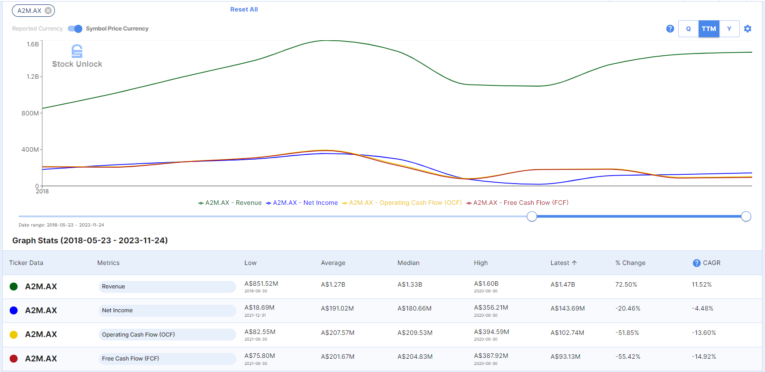Click the left date range slider handle
This screenshot has height=372, width=765.
click(x=532, y=216)
